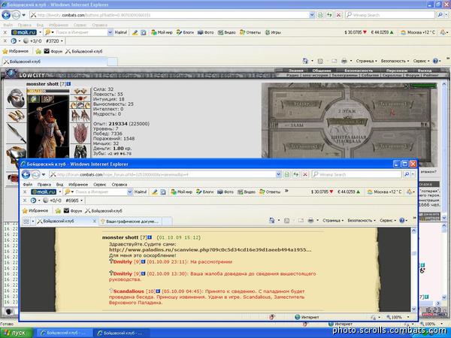Expand Страница menu in front window

pos(333,220)
